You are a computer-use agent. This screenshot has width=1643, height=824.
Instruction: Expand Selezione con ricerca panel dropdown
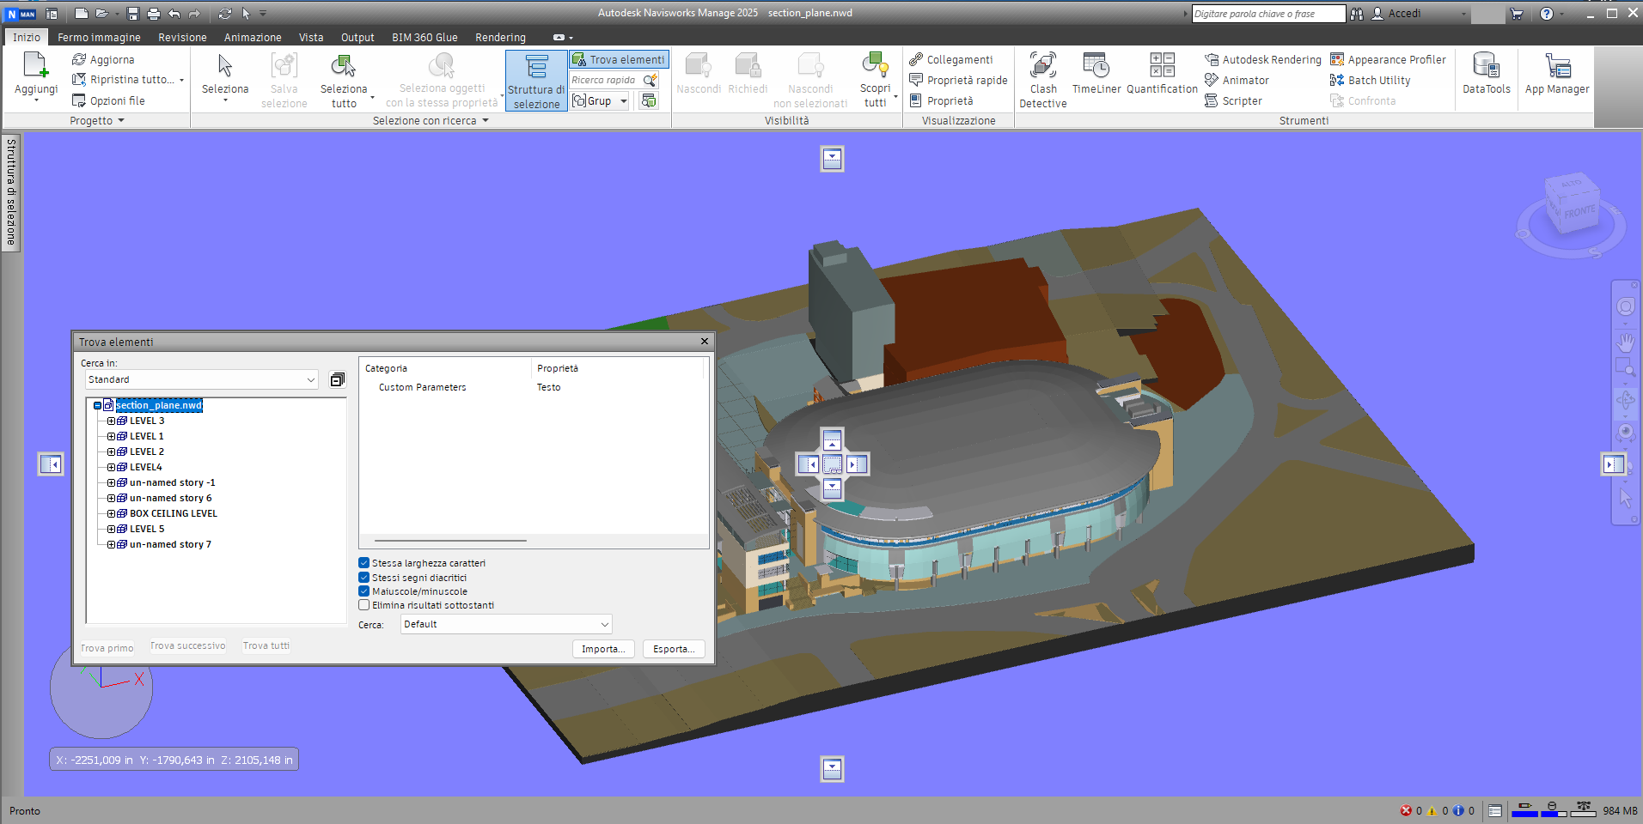point(431,121)
